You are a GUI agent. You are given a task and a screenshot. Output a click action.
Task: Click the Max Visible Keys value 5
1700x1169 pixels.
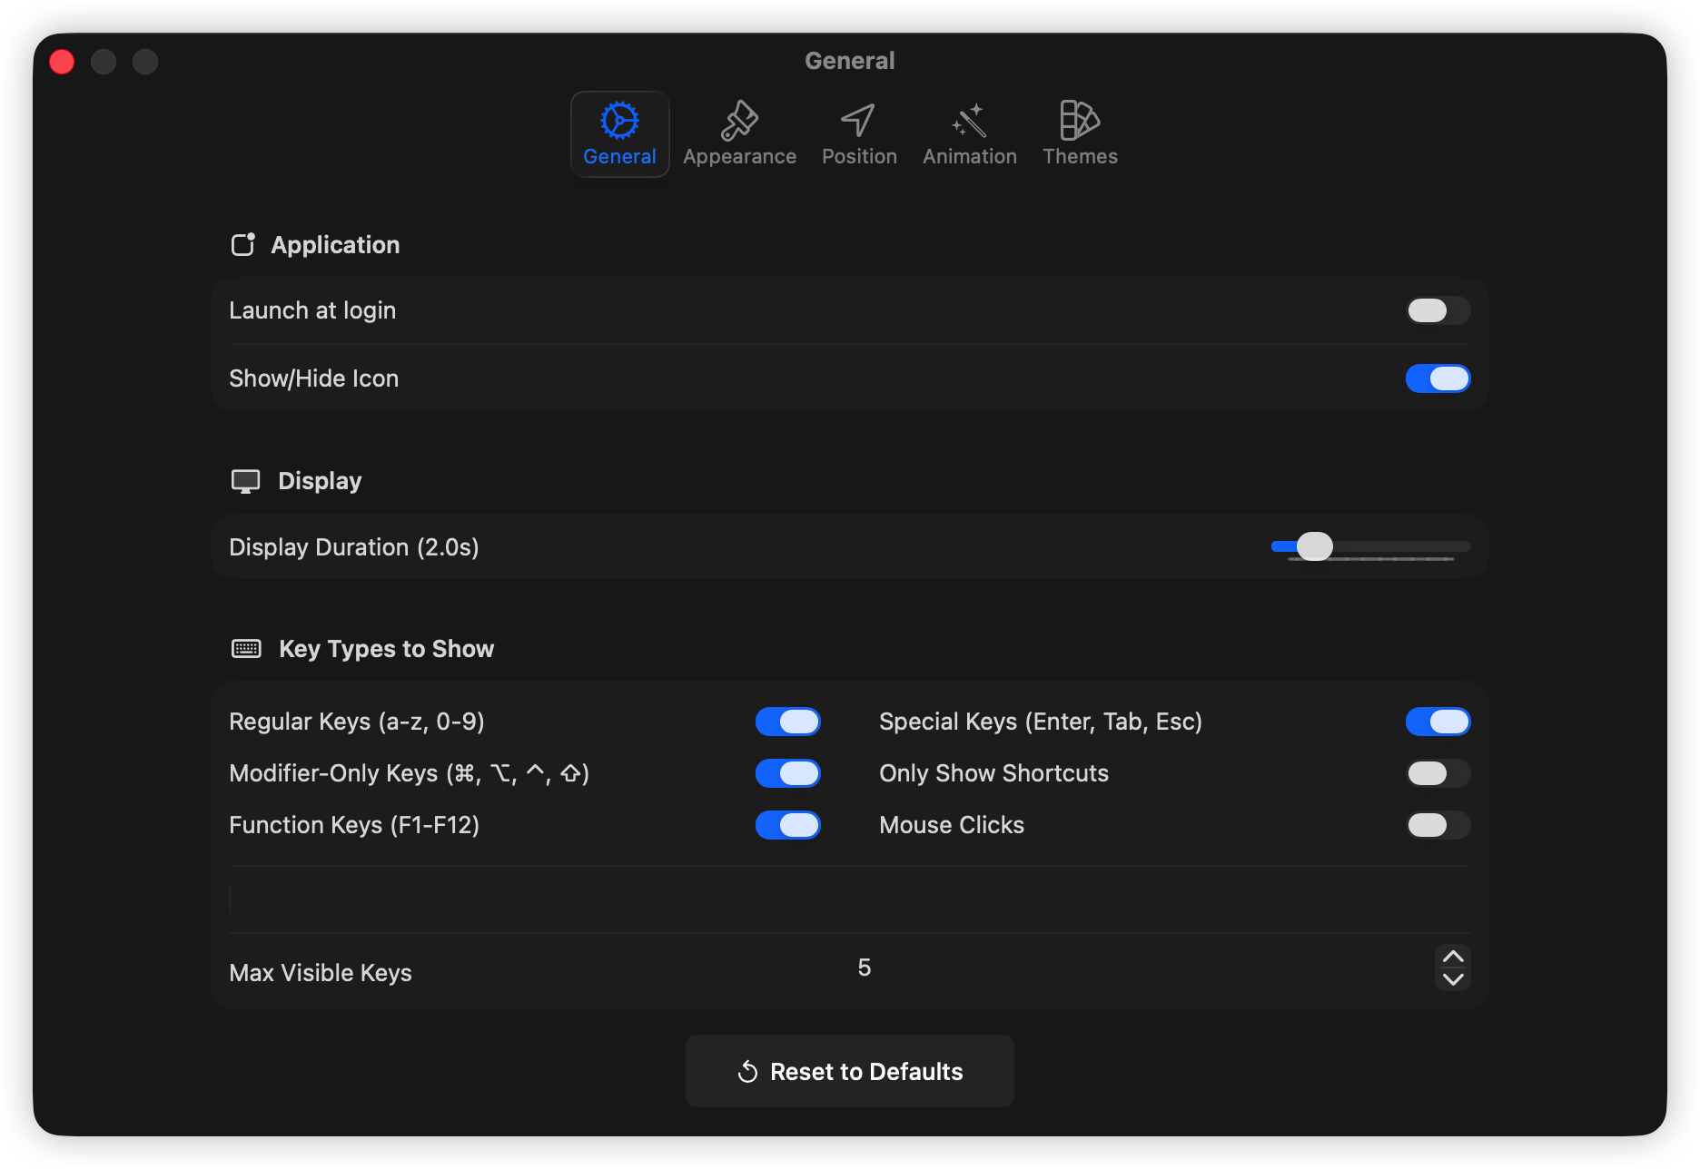coord(865,968)
